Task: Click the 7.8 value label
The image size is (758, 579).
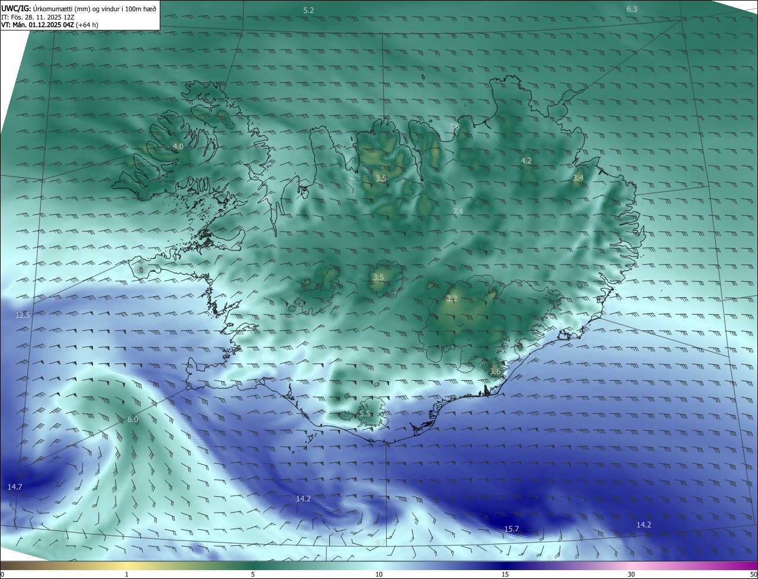Action: coord(455,127)
